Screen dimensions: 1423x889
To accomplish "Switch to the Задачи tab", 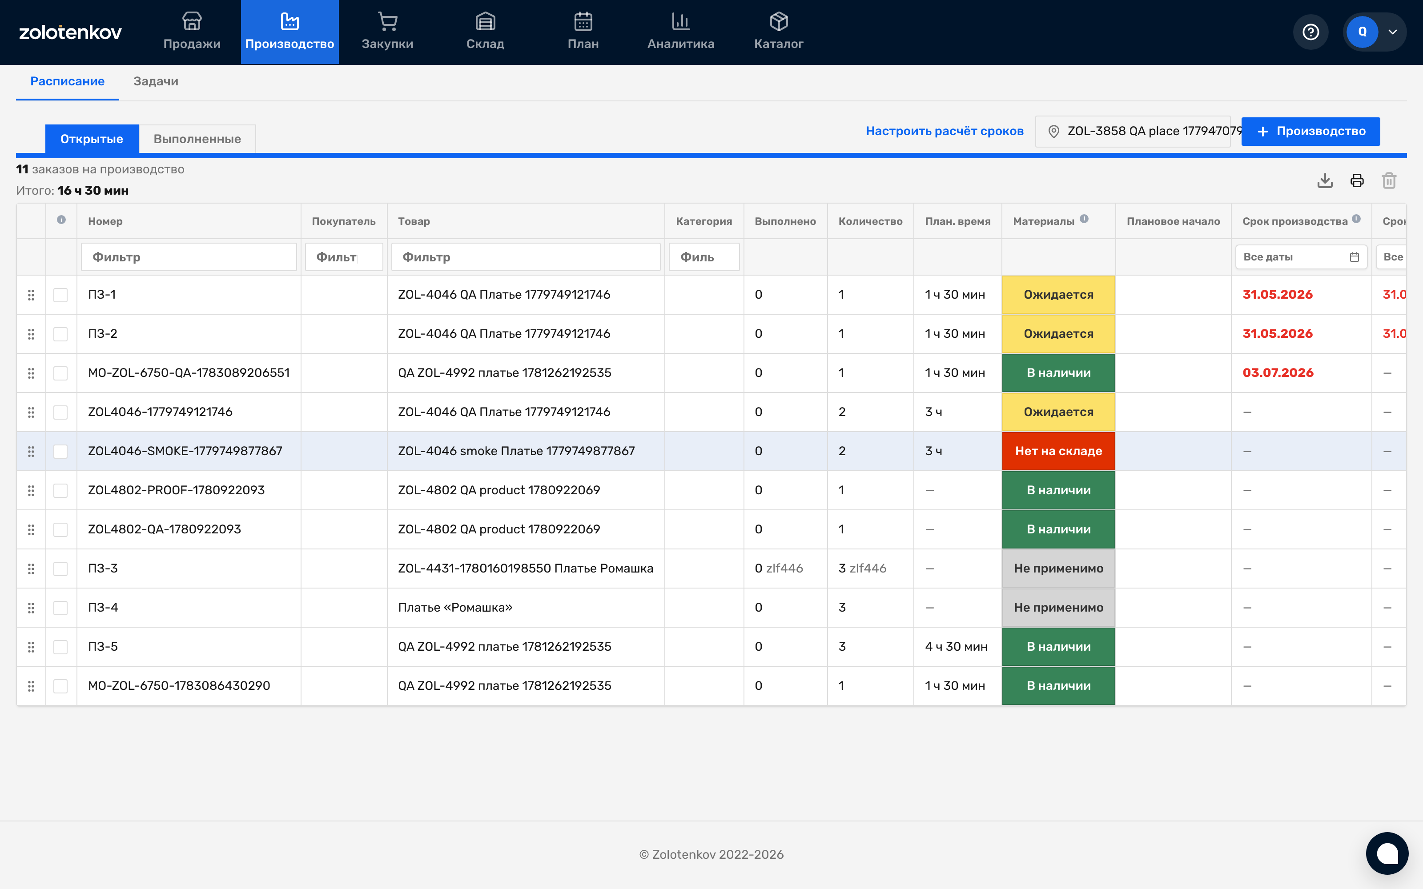I will point(156,81).
